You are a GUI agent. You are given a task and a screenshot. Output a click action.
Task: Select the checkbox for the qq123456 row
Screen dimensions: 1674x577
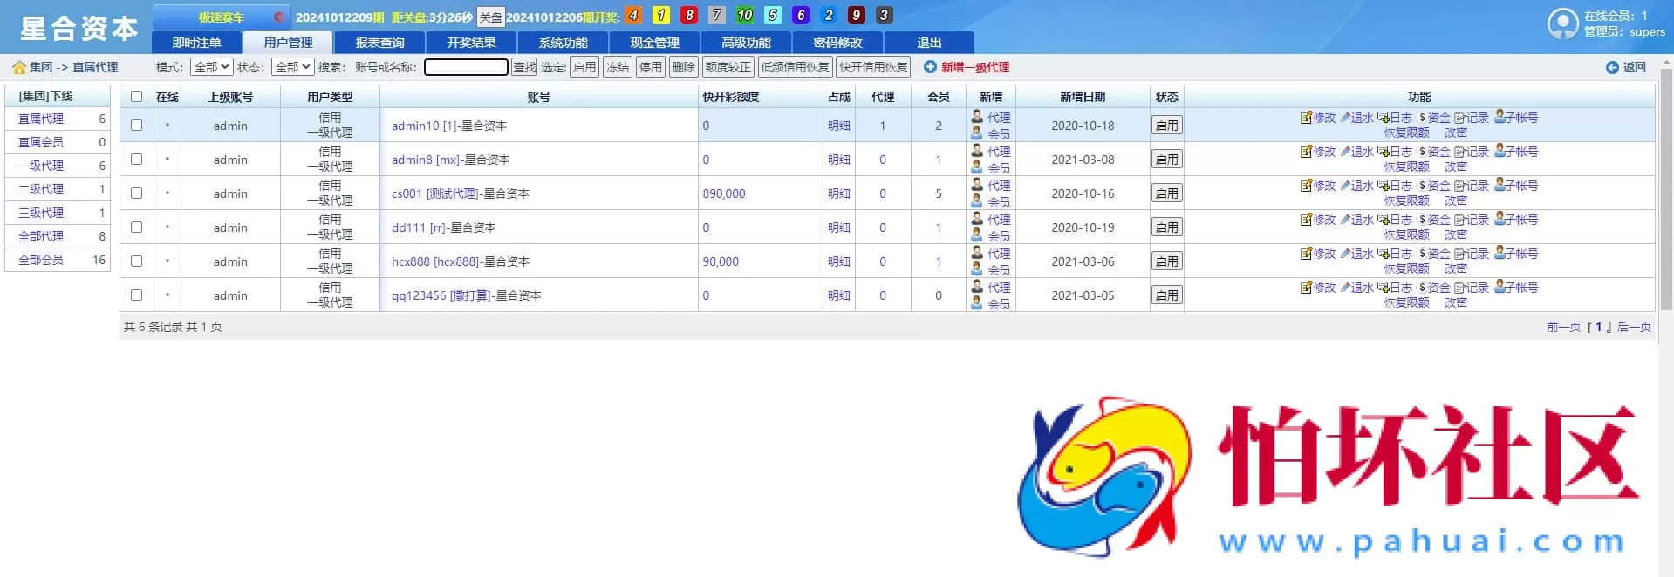coord(136,295)
